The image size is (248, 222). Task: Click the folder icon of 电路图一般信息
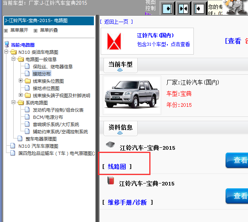click(x=21, y=59)
